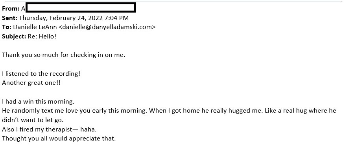Click the sentence I listened to the recording!
345x146 pixels.
[41, 73]
